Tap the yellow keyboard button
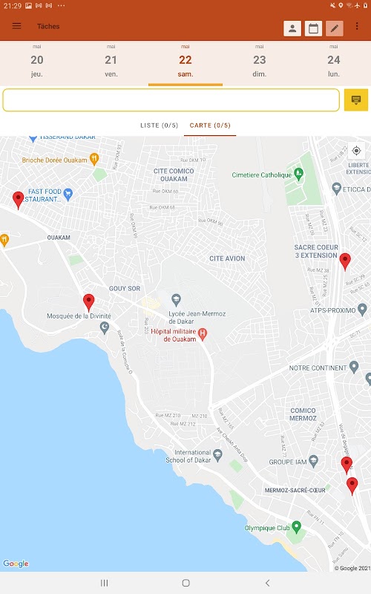 tap(356, 100)
